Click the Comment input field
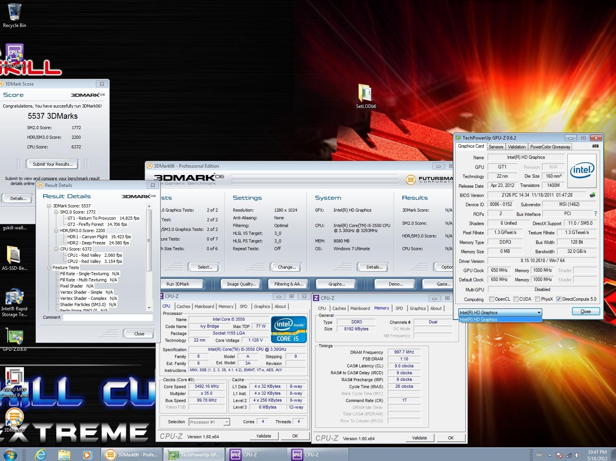Image resolution: width=616 pixels, height=461 pixels. coord(108,318)
